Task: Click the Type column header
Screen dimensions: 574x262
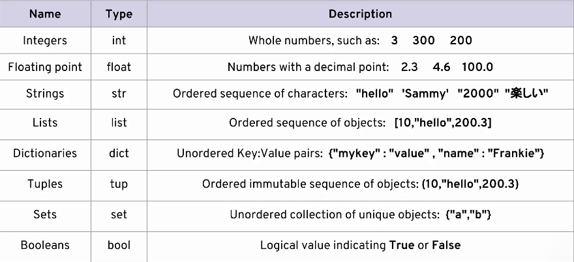Action: (x=119, y=14)
